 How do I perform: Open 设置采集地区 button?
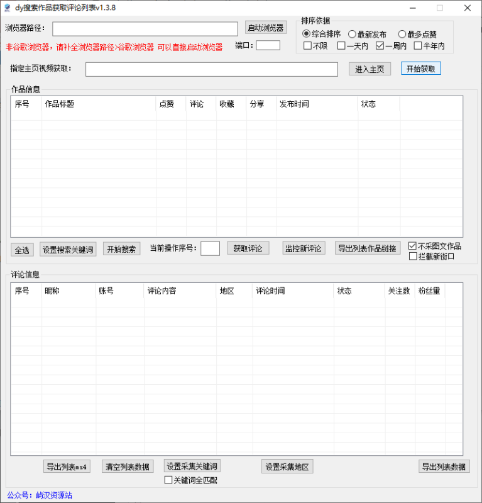point(287,467)
